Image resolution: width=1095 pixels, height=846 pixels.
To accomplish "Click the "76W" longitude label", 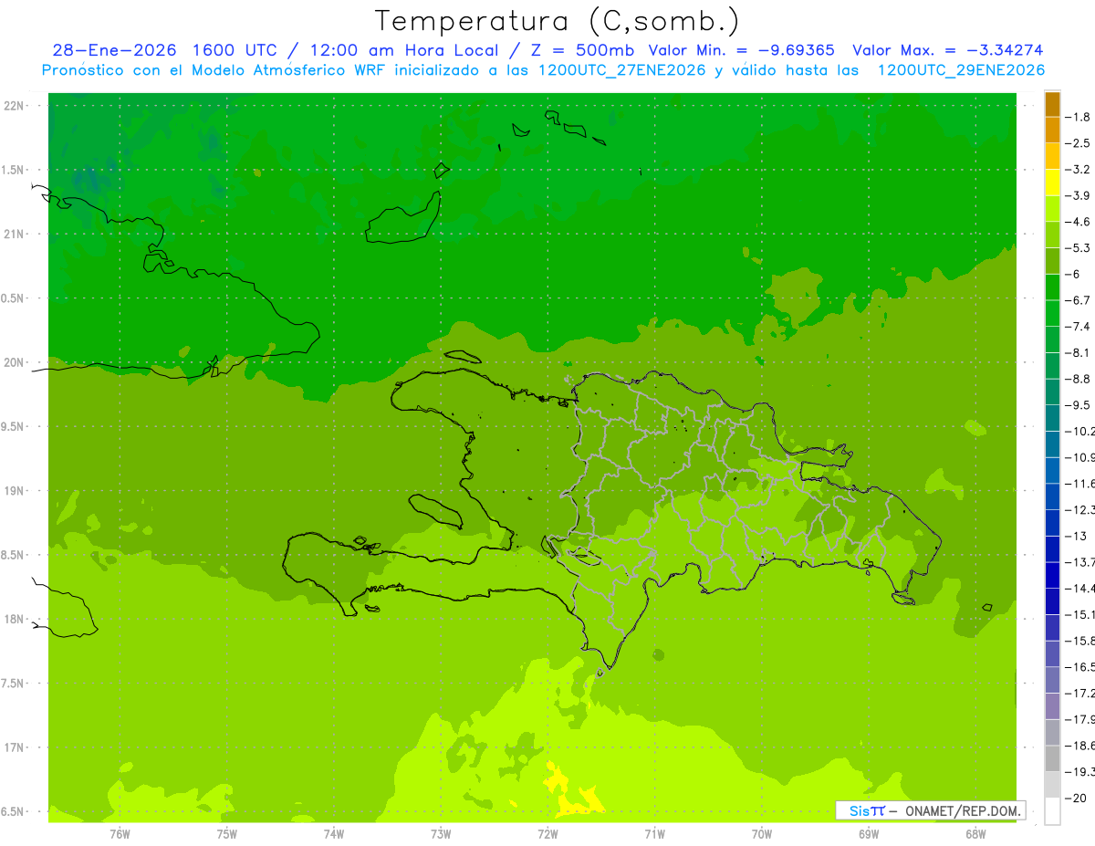I will [x=120, y=833].
